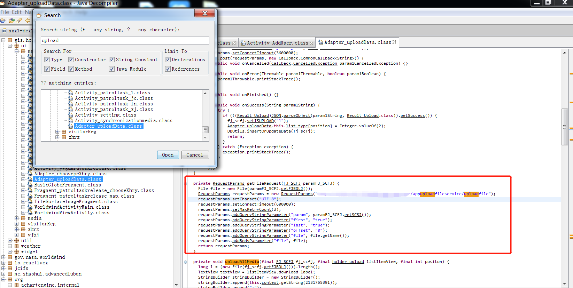Screen dimensions: 573x288
Task: Click class icon of Activity_patroltask_xj.class result
Action: [71, 110]
